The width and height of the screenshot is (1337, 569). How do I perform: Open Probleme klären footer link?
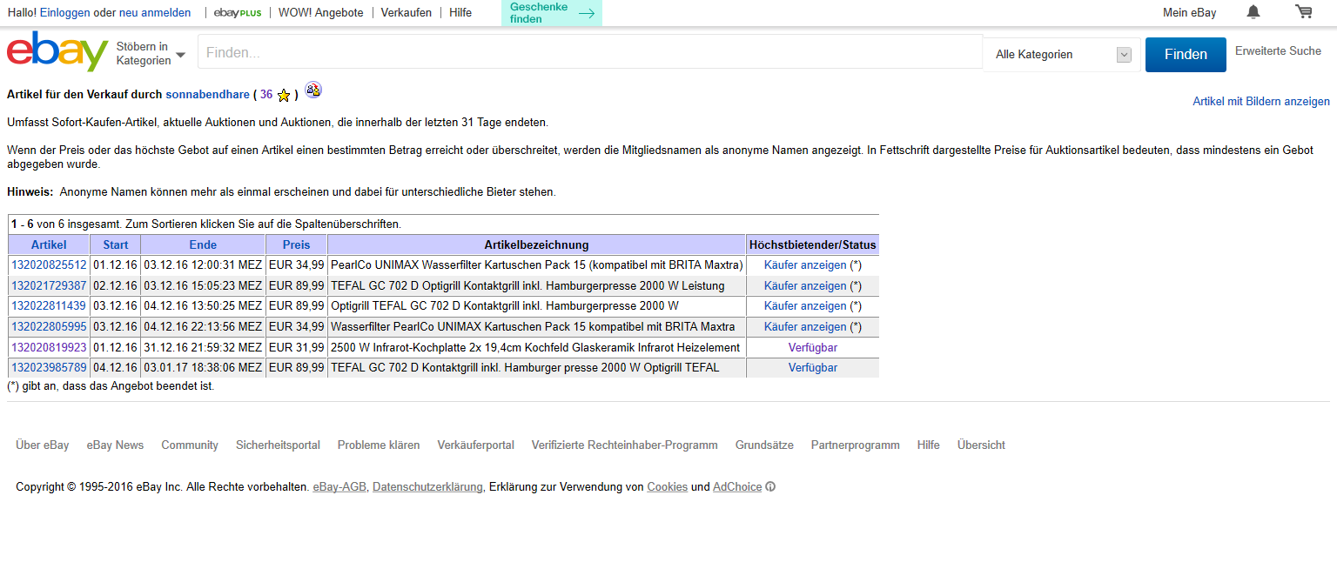(379, 445)
